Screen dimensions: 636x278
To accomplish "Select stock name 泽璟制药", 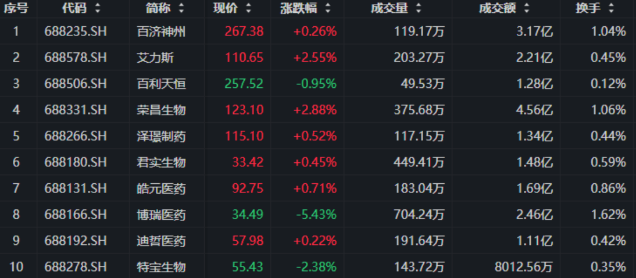I will pyautogui.click(x=161, y=136).
